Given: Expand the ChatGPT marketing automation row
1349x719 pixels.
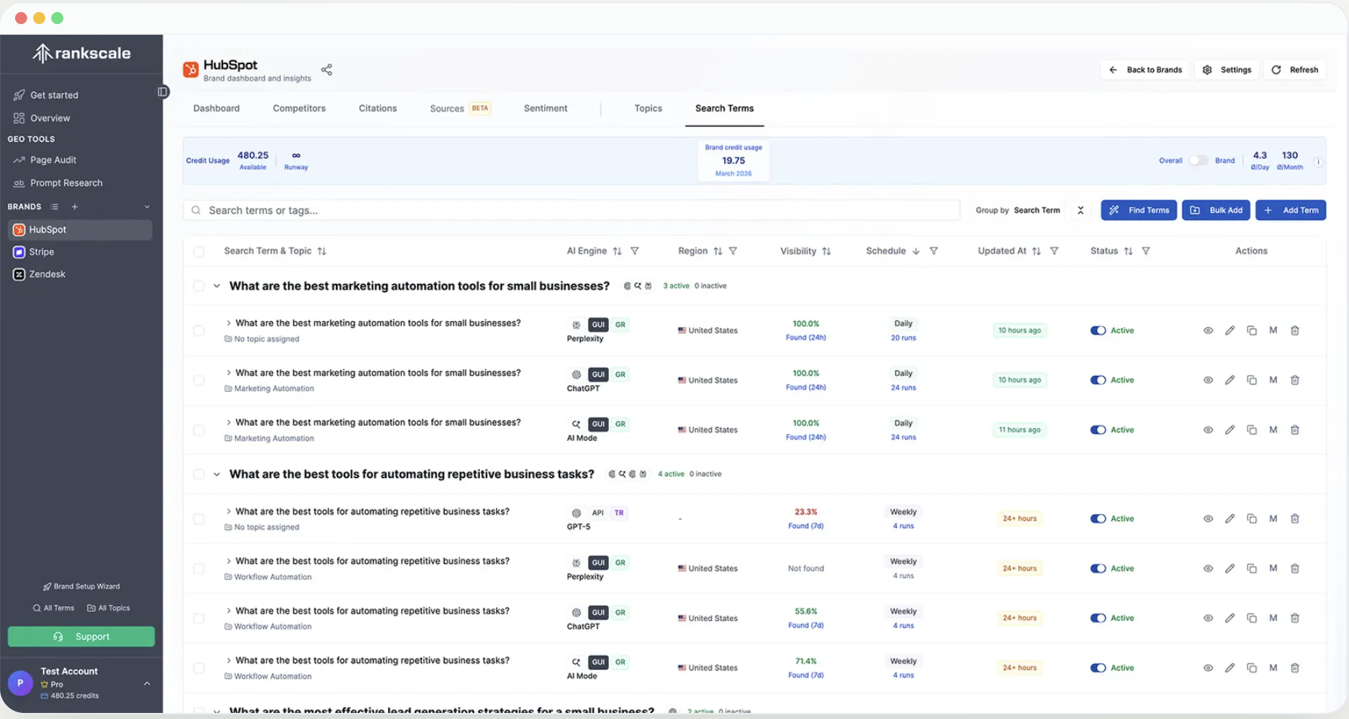Looking at the screenshot, I should [x=228, y=373].
